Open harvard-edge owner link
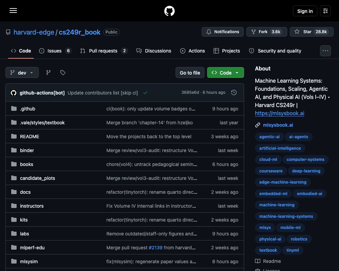Image resolution: width=339 pixels, height=271 pixels. (x=34, y=32)
